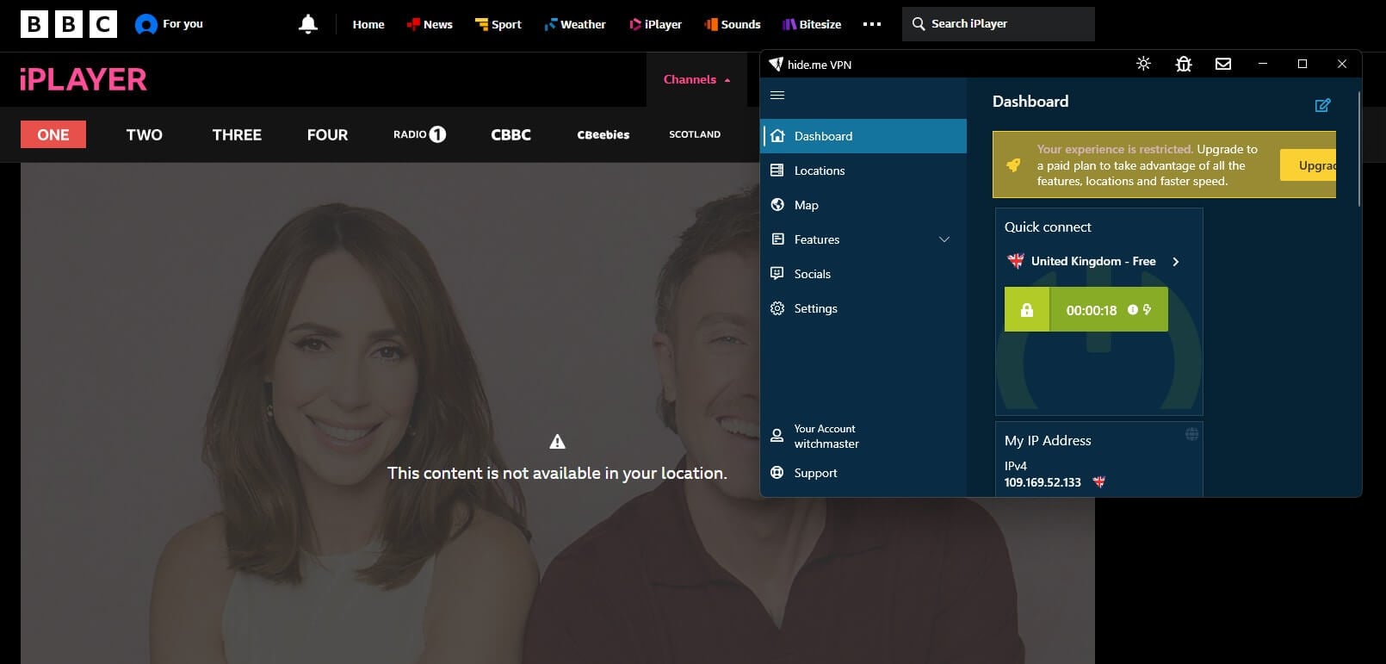Image resolution: width=1386 pixels, height=664 pixels.
Task: Open Socials in VPN sidebar
Action: click(863, 274)
